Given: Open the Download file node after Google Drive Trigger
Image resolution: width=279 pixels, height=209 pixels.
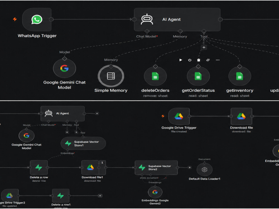Looking at the screenshot, I should point(241,116).
